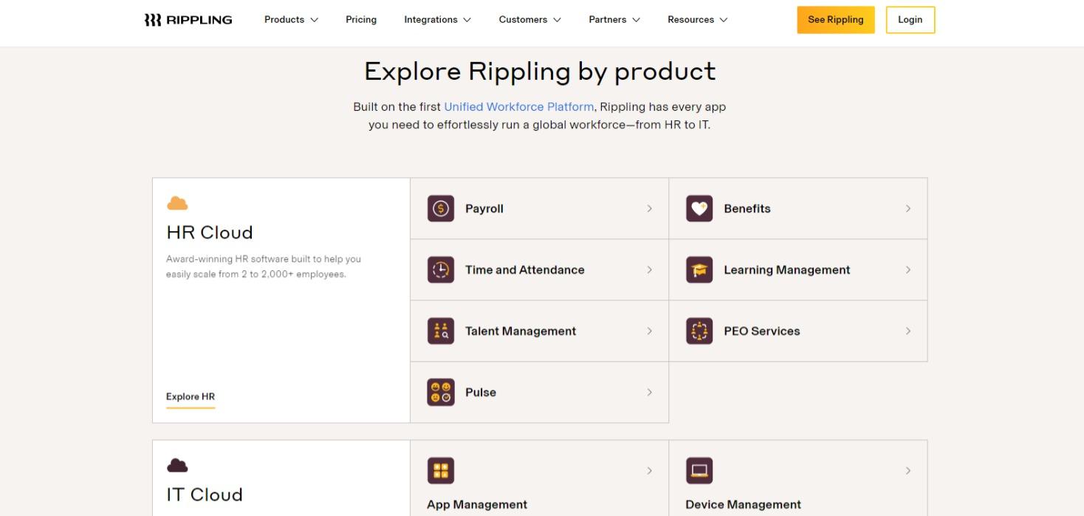Click the Time and Attendance clock icon
Image resolution: width=1084 pixels, height=516 pixels.
[441, 269]
